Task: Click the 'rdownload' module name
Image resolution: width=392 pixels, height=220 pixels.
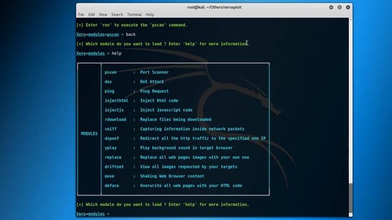Action: [x=115, y=120]
